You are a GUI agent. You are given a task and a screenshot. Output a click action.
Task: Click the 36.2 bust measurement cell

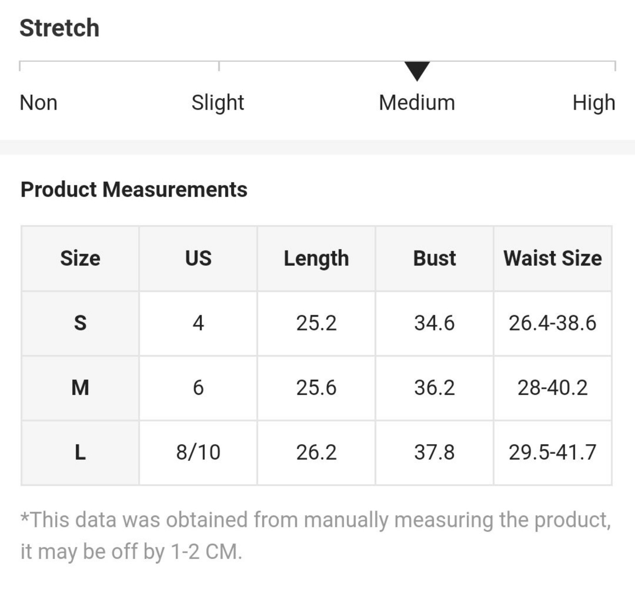tap(435, 388)
